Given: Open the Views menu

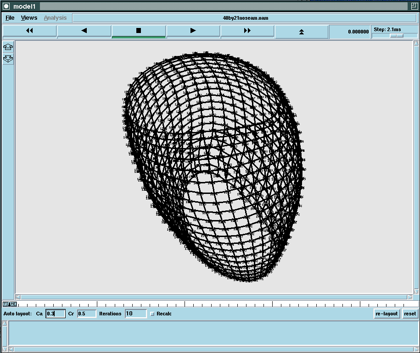Looking at the screenshot, I should coord(29,18).
